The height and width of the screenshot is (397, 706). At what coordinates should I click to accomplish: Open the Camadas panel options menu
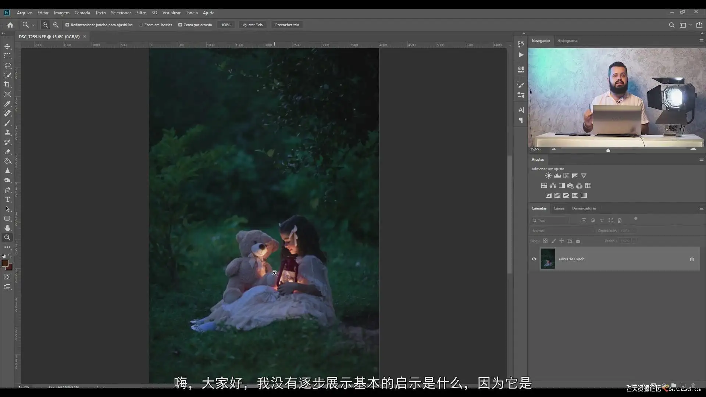701,208
